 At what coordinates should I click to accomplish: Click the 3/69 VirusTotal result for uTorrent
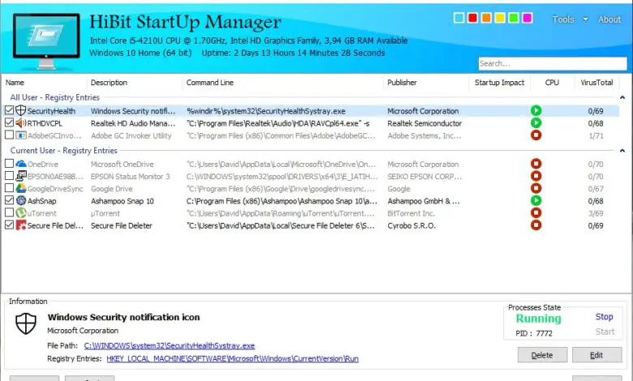coord(596,213)
